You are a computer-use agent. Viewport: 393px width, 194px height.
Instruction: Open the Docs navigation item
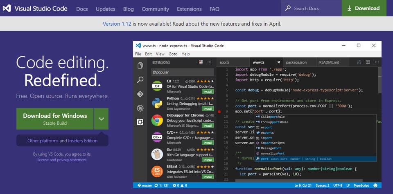click(x=82, y=9)
